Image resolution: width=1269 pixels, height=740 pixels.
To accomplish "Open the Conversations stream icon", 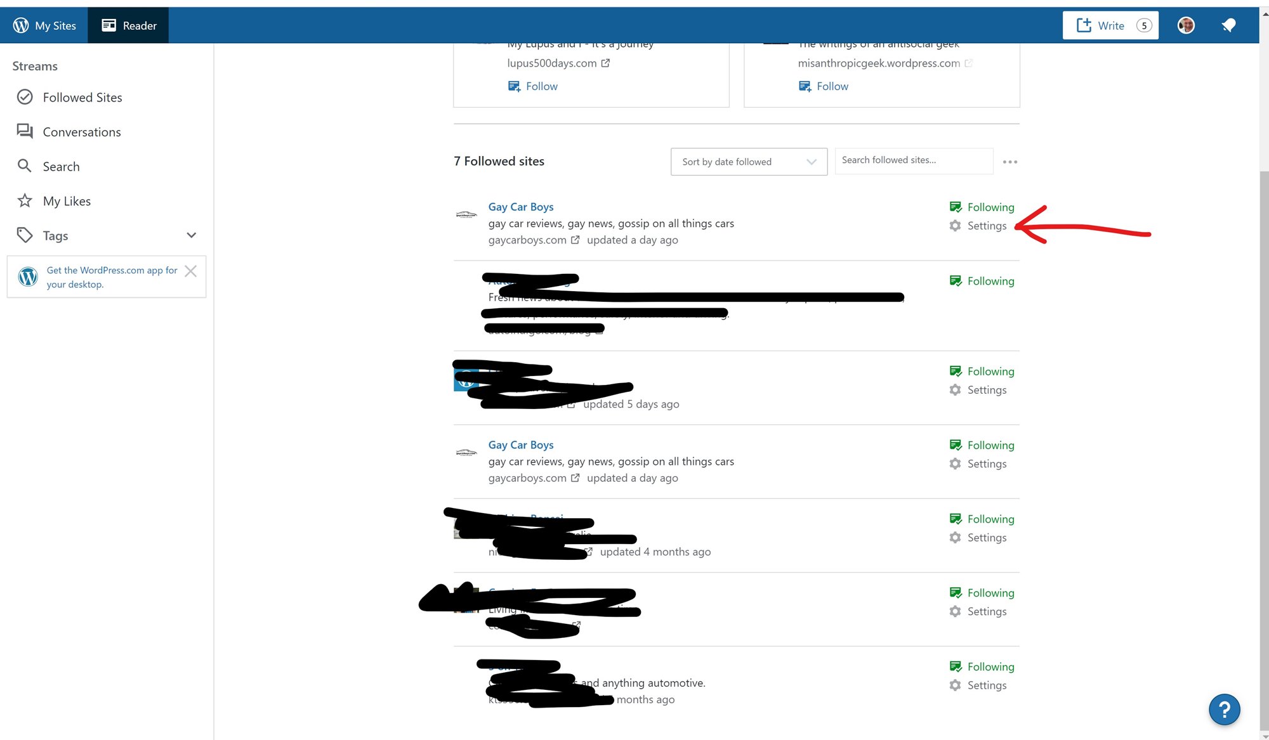I will pos(25,131).
